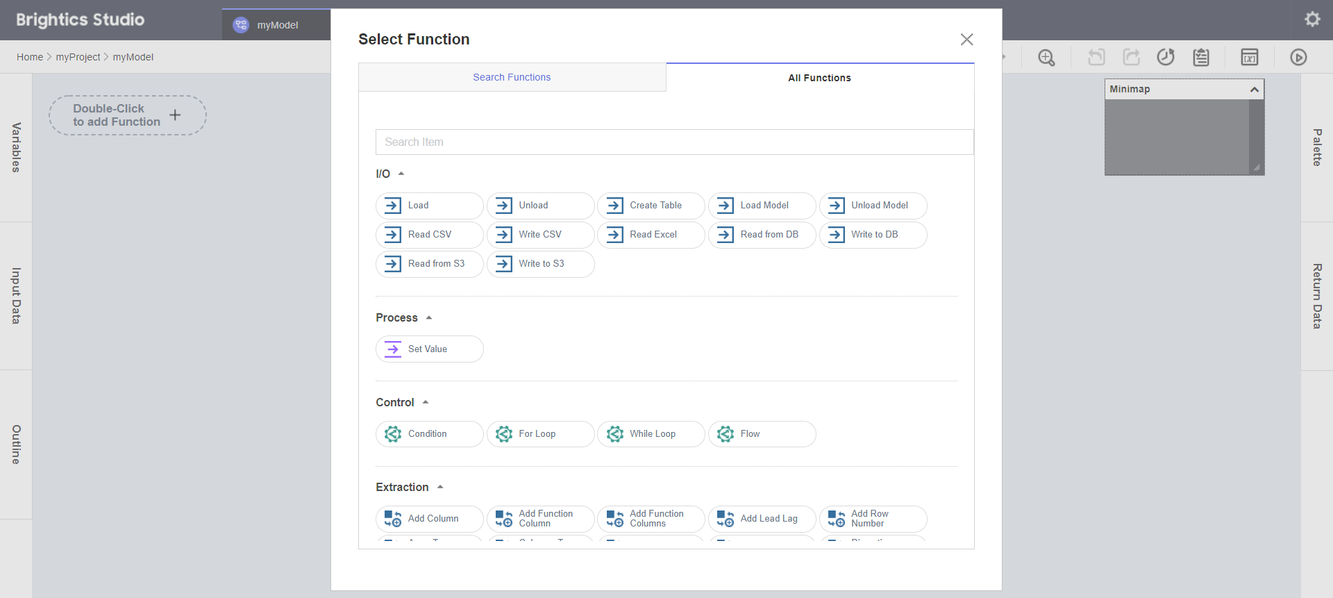Screen dimensions: 1333x598
Task: Click the Write CSV arrow icon
Action: pos(504,235)
